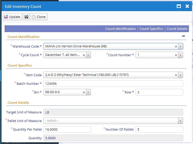Click the Target Unit of Measure field
The width and height of the screenshot is (193, 144).
pos(113,112)
